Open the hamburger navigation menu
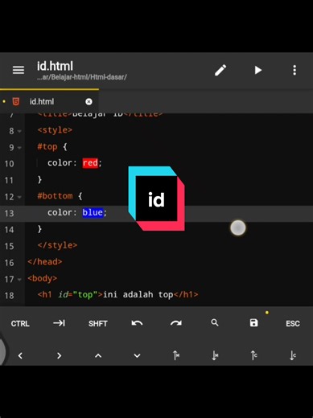Image resolution: width=313 pixels, height=418 pixels. (x=19, y=70)
